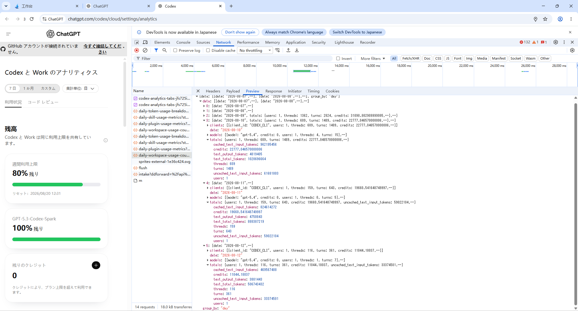Viewport: 578px width, 311px height.
Task: Open a new browser tab
Action: tap(231, 6)
